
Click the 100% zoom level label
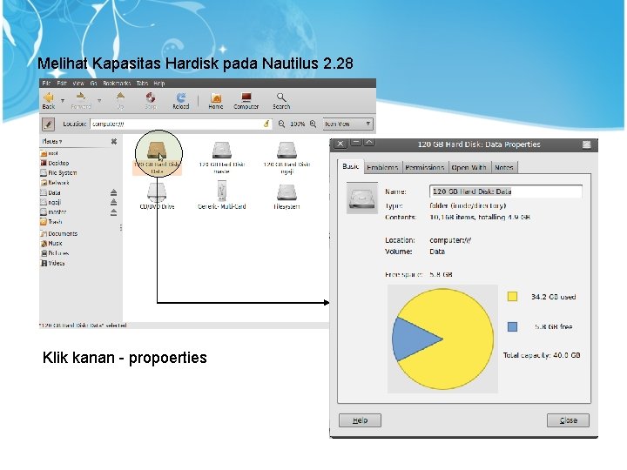coord(297,124)
